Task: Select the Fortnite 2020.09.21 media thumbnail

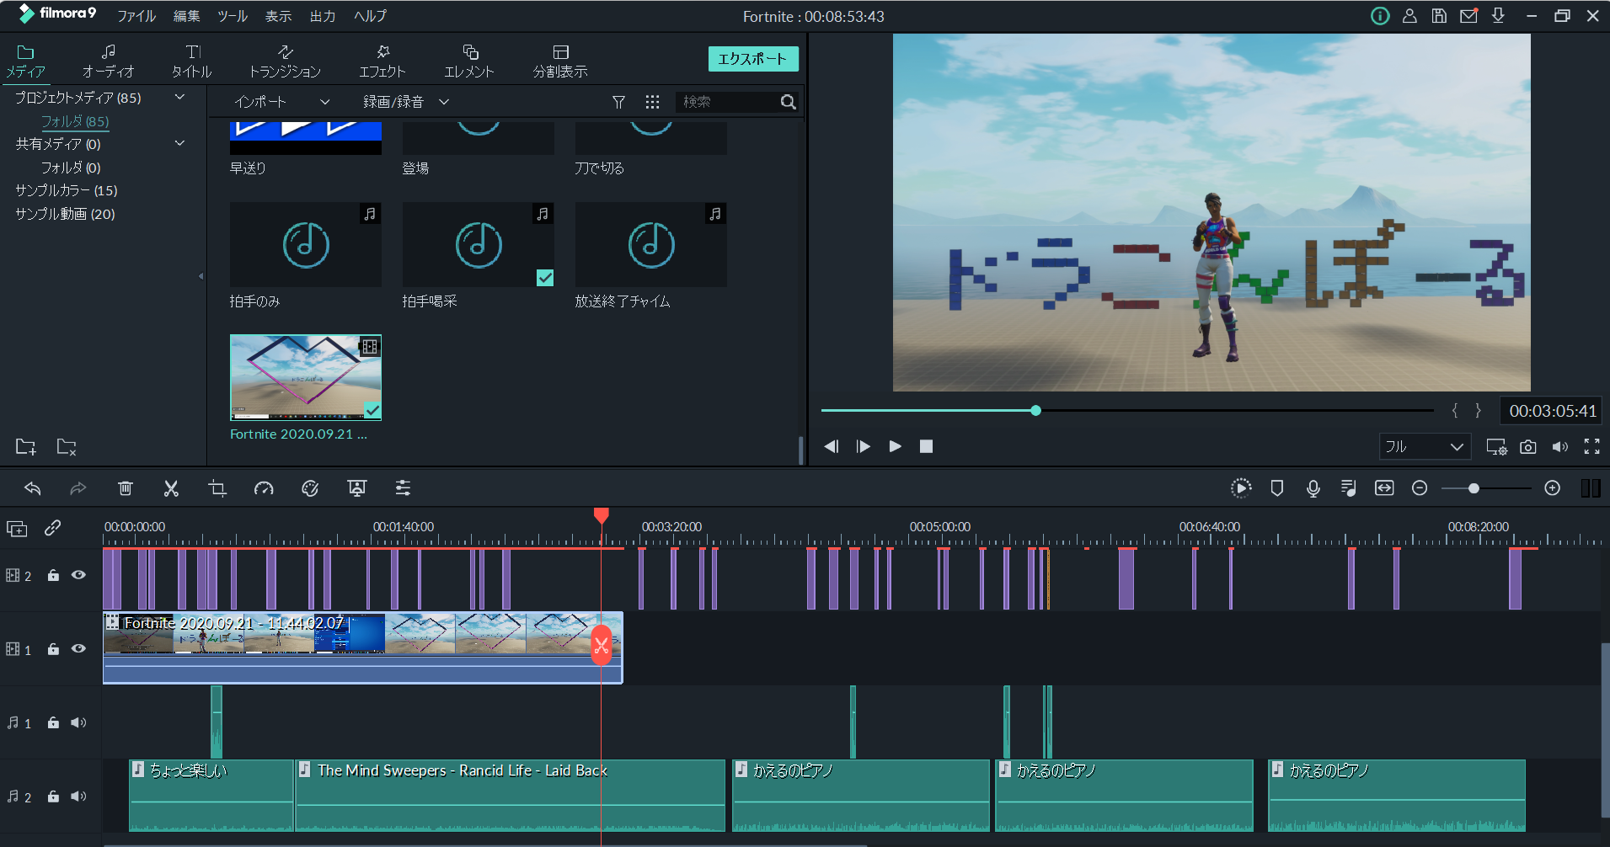Action: (306, 377)
